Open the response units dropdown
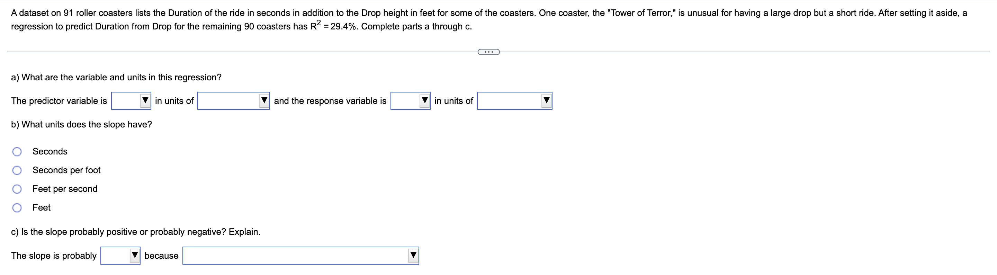The height and width of the screenshot is (275, 997). coord(514,101)
